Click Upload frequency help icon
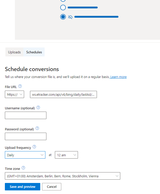The width and height of the screenshot is (160, 194). click(x=34, y=147)
